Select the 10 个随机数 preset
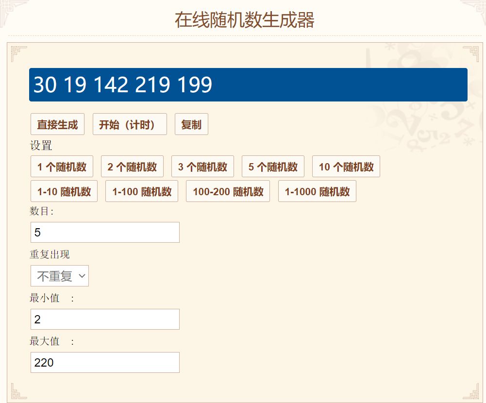This screenshot has width=486, height=403. coord(346,167)
